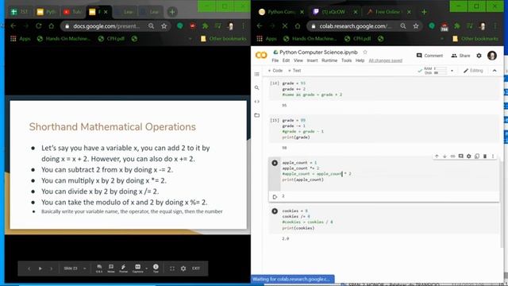Viewport: 508px width, 286px height.
Task: Go to previous slide in presenter bar
Action: (29, 269)
